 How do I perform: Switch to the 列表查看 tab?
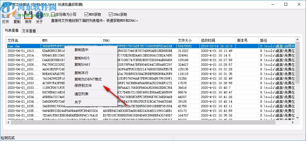pyautogui.click(x=12, y=31)
